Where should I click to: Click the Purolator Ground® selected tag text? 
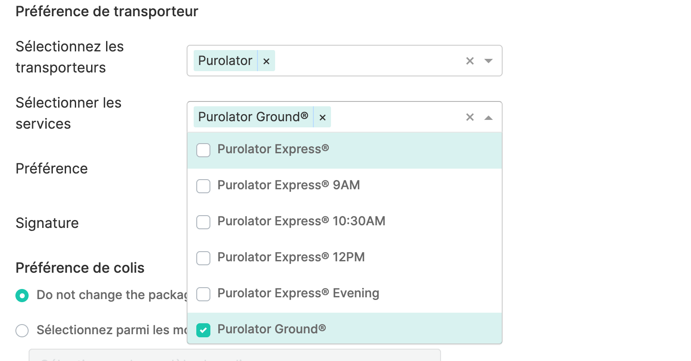tap(253, 117)
